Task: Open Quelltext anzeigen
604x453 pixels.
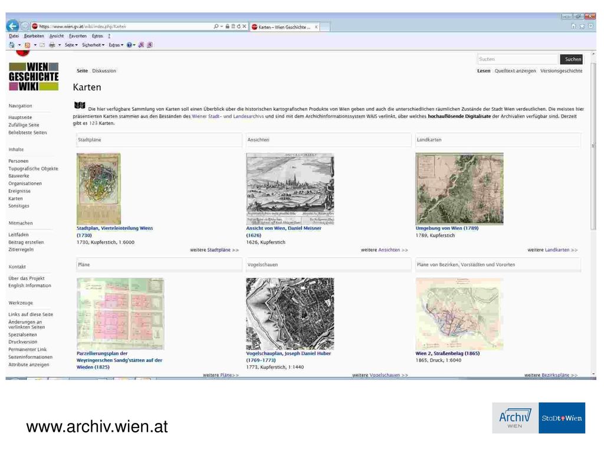Action: tap(515, 71)
